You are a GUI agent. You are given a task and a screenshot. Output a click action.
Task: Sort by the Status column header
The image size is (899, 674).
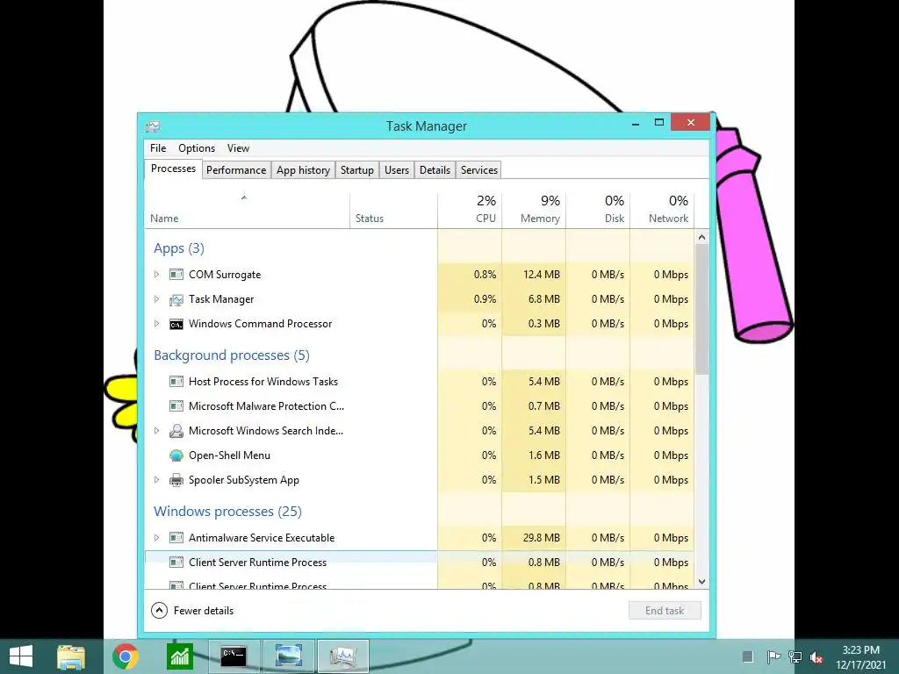(394, 211)
